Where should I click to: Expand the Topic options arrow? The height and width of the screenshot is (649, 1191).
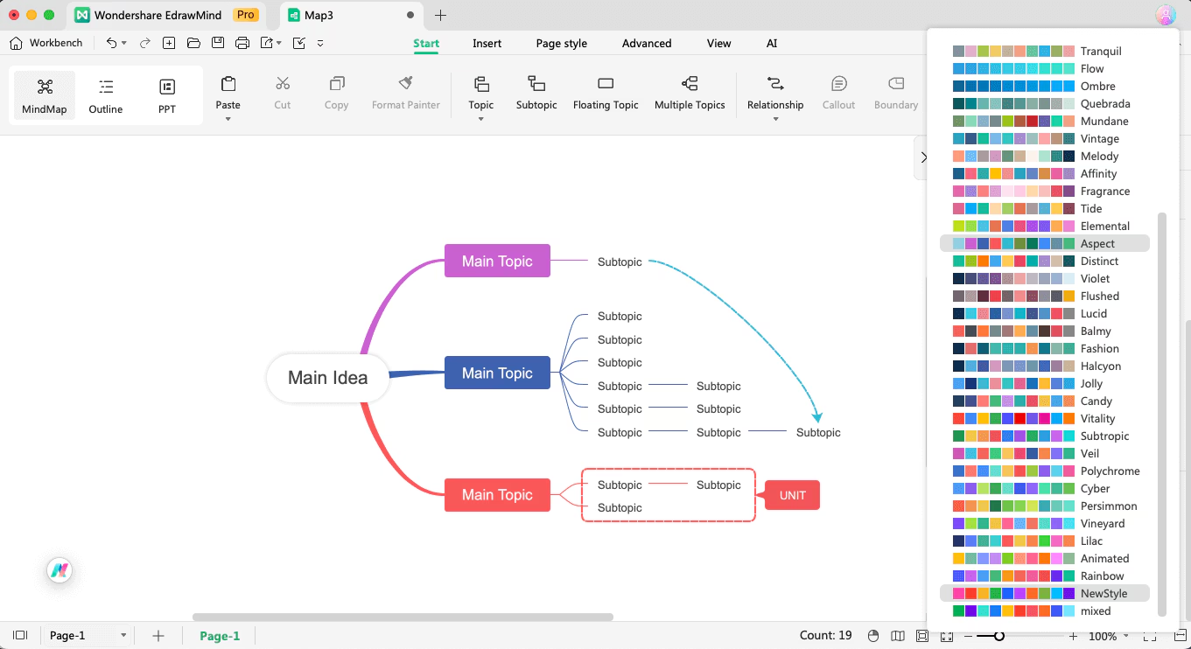coord(481,119)
